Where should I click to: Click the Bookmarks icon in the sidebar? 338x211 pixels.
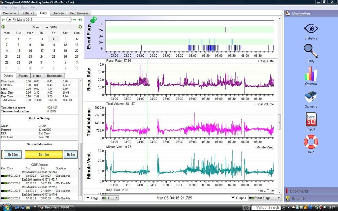pyautogui.click(x=287, y=191)
